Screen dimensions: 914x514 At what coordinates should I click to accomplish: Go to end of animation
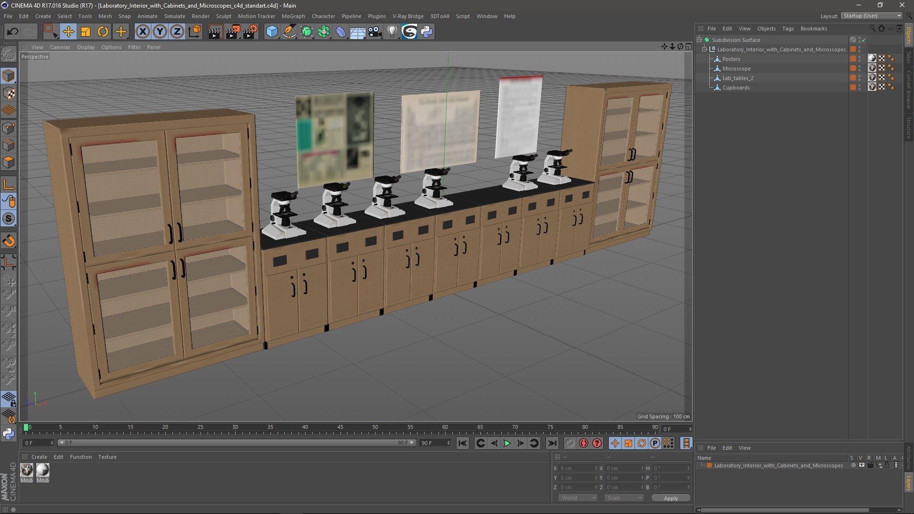pyautogui.click(x=552, y=443)
